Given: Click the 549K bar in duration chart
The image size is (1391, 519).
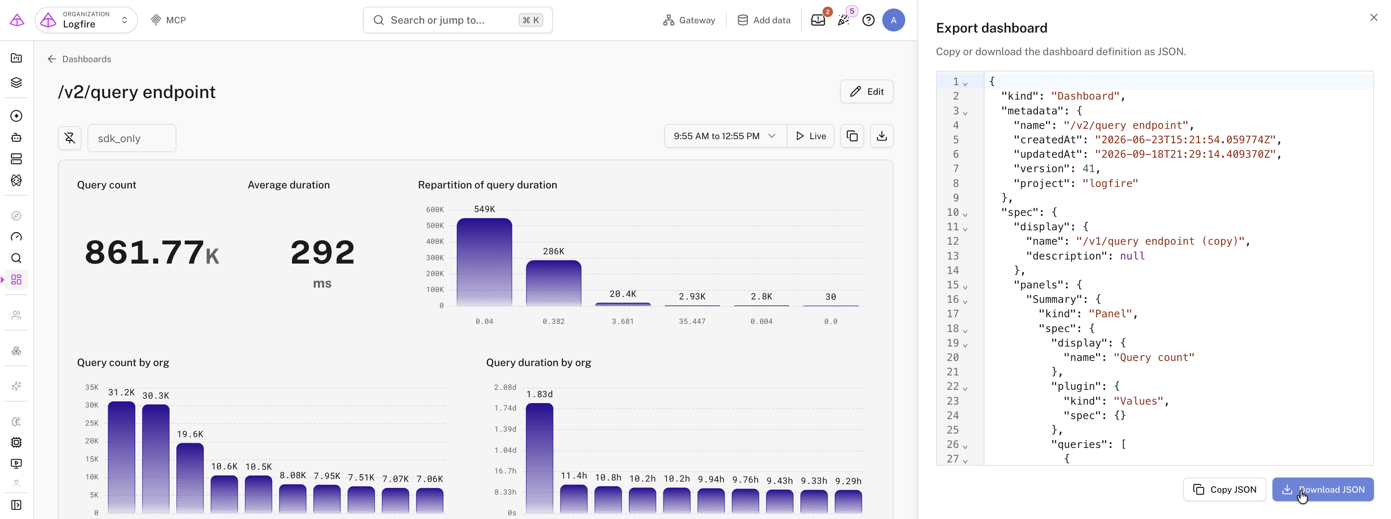Looking at the screenshot, I should [484, 262].
